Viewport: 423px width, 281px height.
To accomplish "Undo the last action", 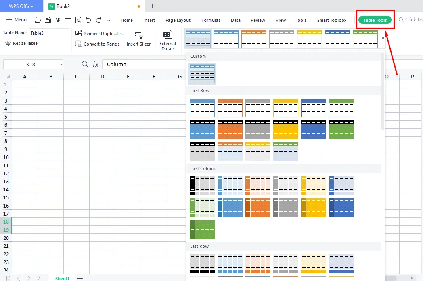I will click(88, 20).
